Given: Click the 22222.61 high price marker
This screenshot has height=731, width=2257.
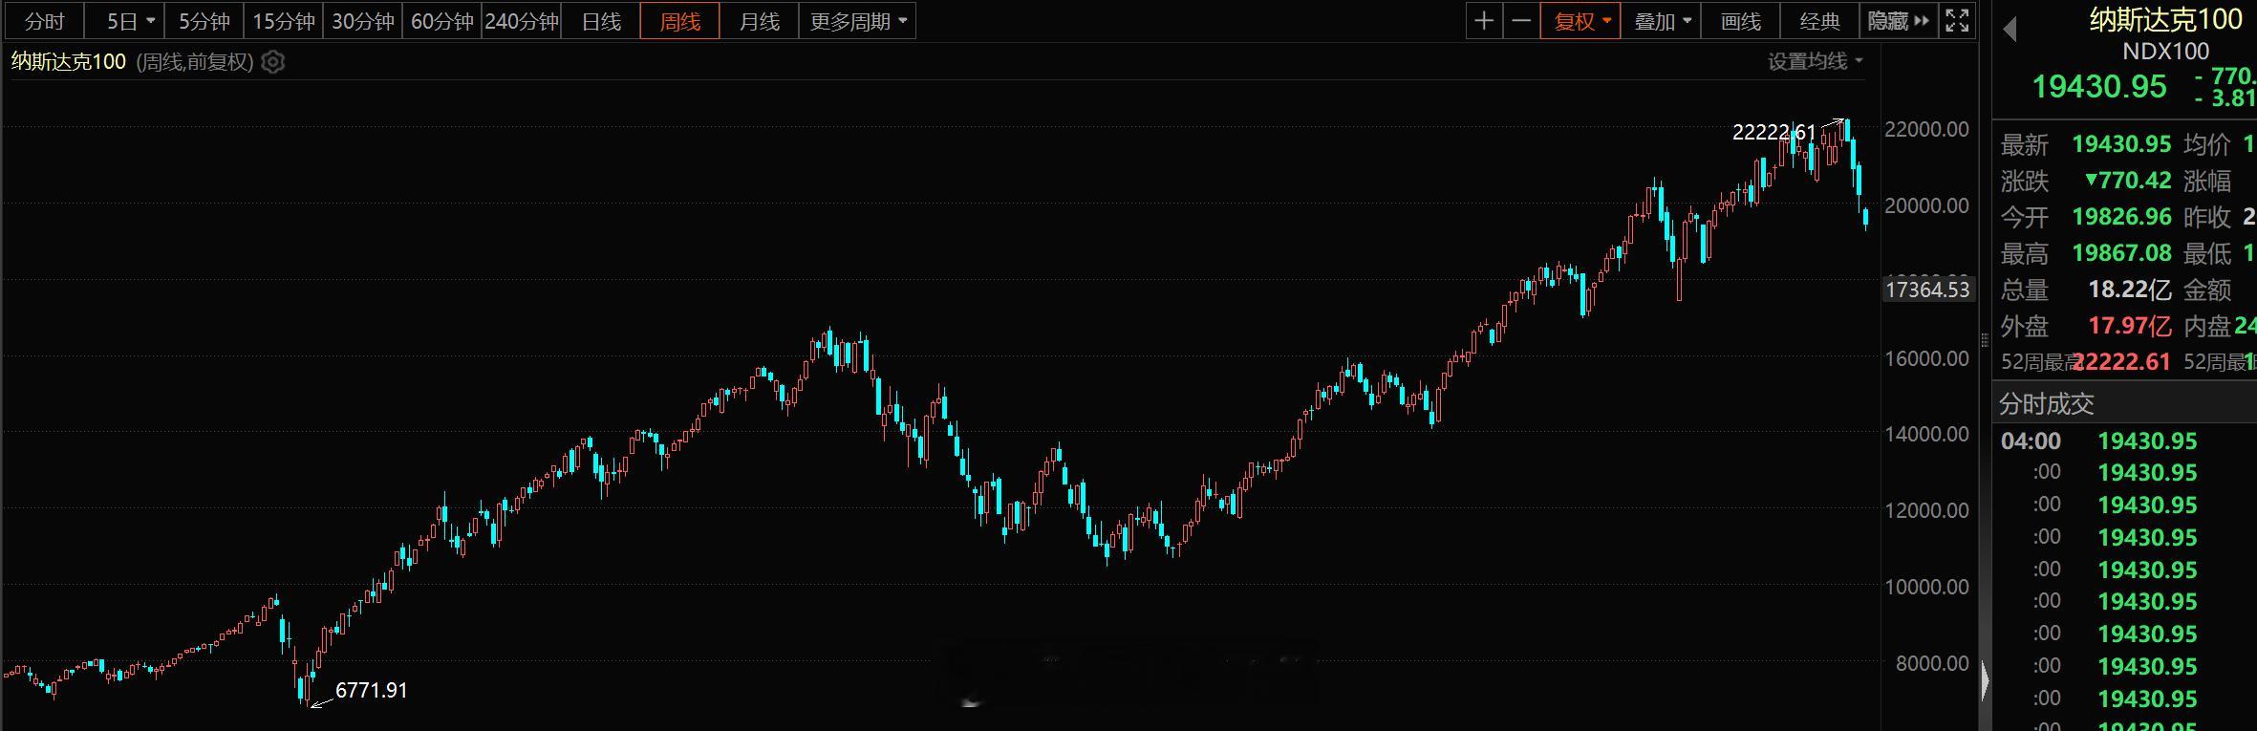Looking at the screenshot, I should tap(1773, 133).
